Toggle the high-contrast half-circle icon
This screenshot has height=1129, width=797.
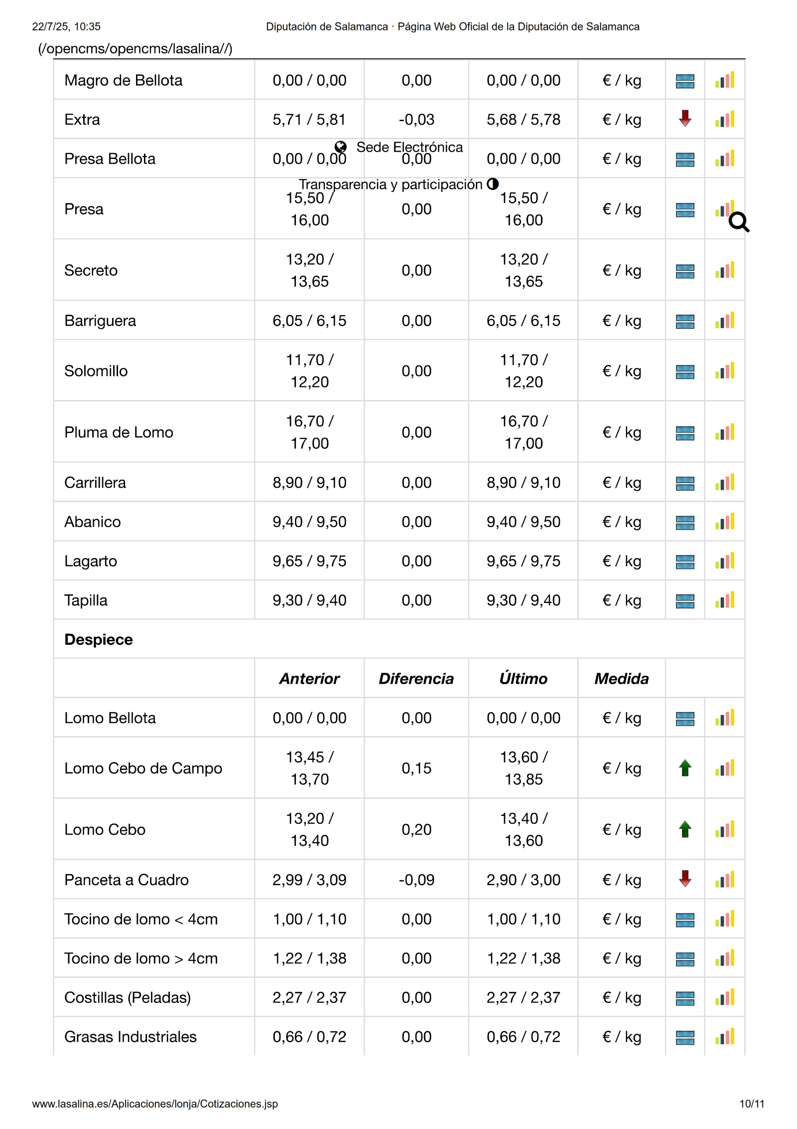(x=493, y=184)
